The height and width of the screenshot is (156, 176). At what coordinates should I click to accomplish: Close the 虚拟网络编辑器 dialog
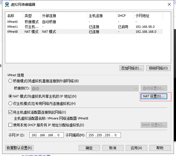click(x=169, y=4)
